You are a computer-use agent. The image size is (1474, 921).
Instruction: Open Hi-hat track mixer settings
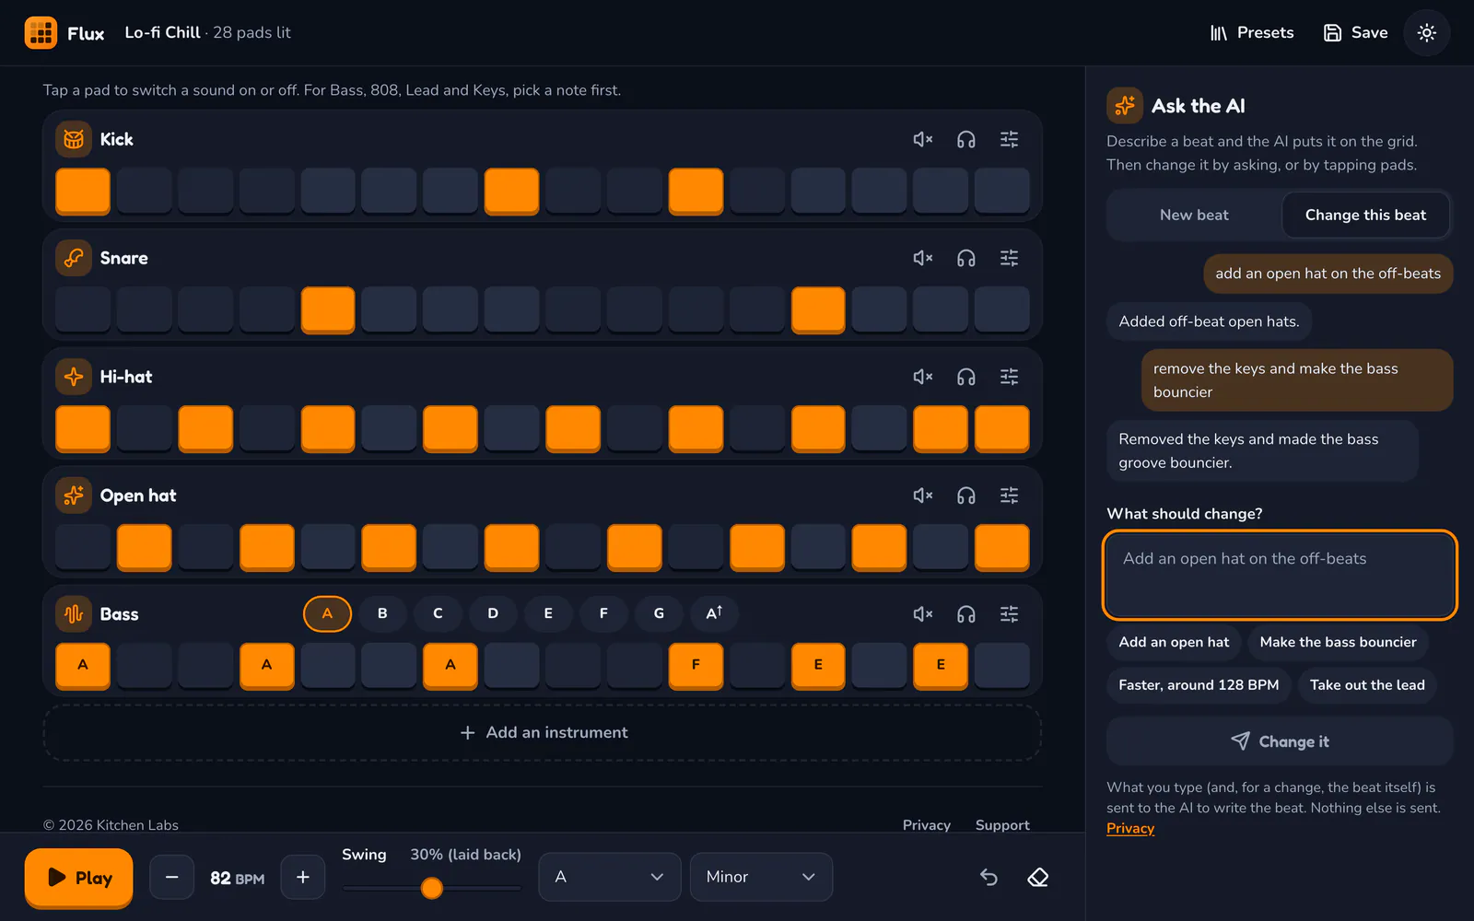pos(1009,377)
